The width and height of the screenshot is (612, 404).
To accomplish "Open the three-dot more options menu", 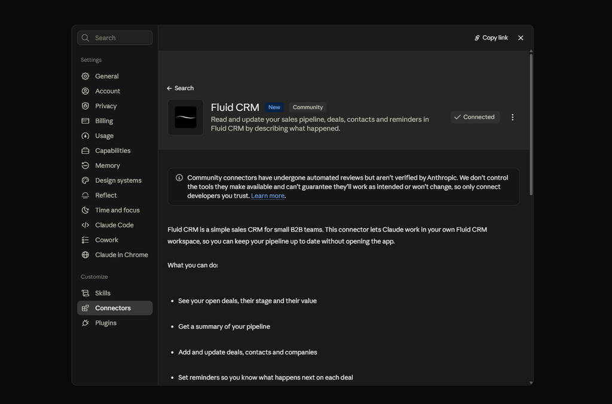I will pyautogui.click(x=512, y=117).
